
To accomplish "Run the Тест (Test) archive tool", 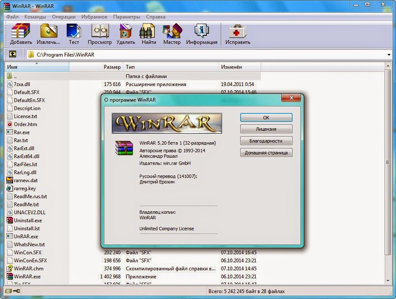I will [x=73, y=30].
